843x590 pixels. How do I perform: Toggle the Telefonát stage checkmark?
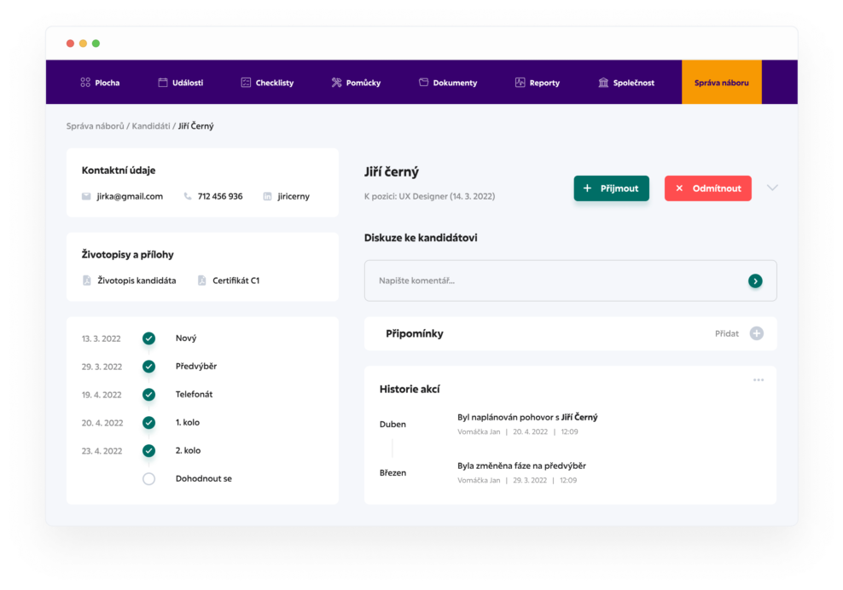point(148,395)
